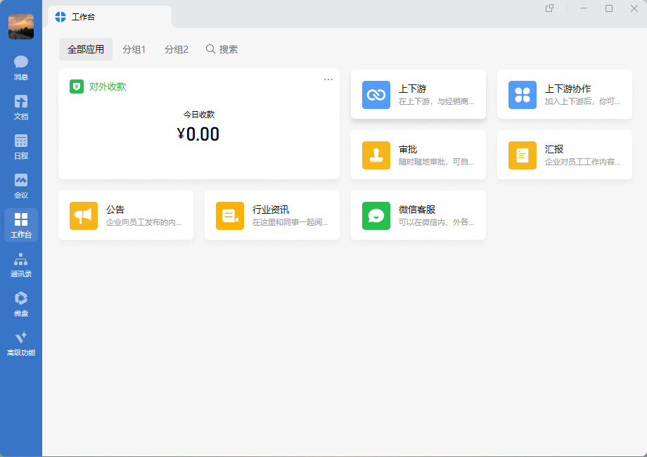Open the 上下游协作 app card

coord(565,94)
